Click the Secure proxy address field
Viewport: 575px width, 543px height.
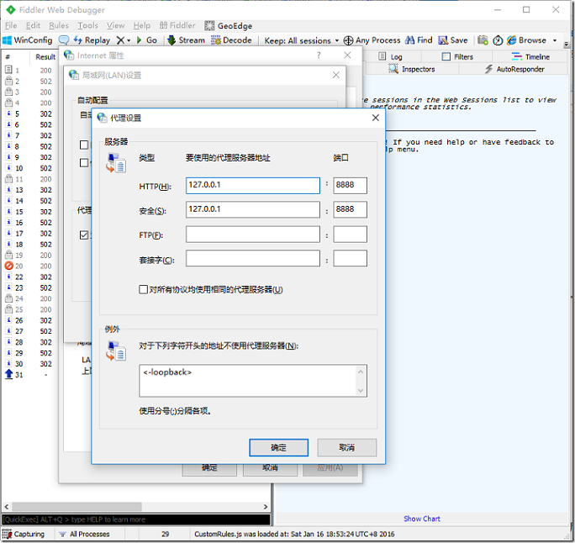coord(253,210)
